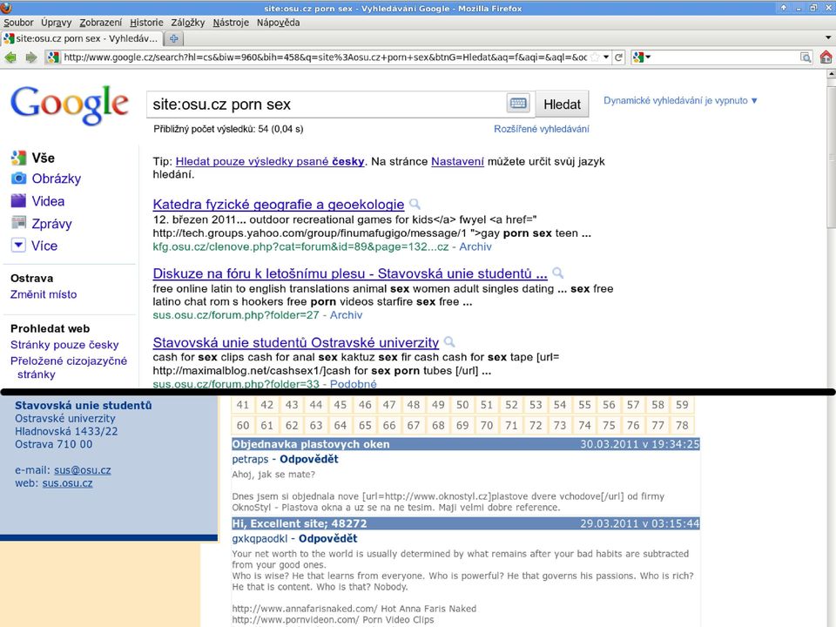The height and width of the screenshot is (627, 836).
Task: Open the Diskuze na fóru k letošnímu plesu result
Action: point(350,273)
